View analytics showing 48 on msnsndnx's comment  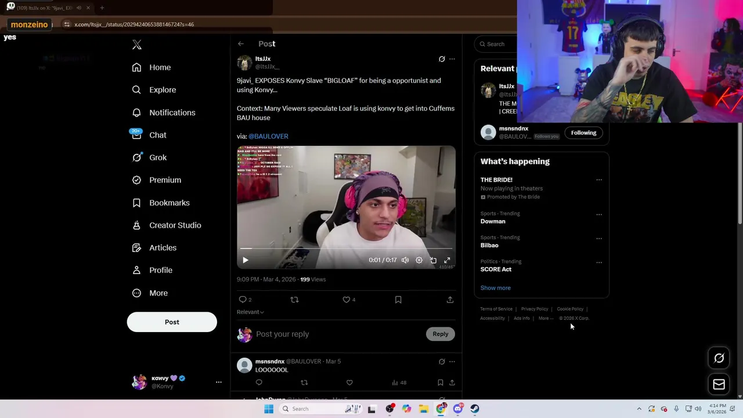tap(399, 383)
